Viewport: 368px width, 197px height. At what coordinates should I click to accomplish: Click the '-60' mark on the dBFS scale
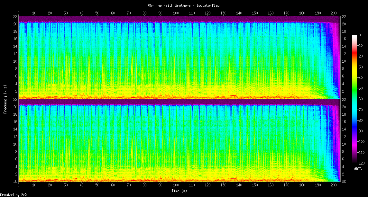[x=360, y=99]
